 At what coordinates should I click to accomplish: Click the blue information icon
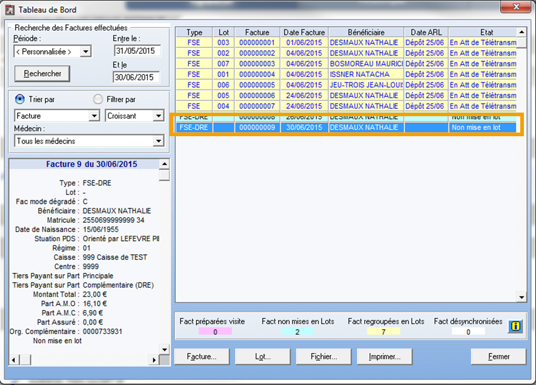point(515,326)
